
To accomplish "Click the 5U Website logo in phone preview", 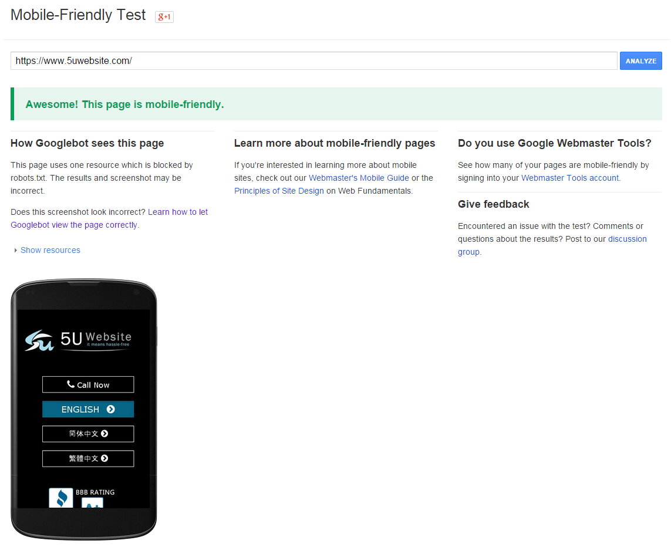I will (x=78, y=340).
